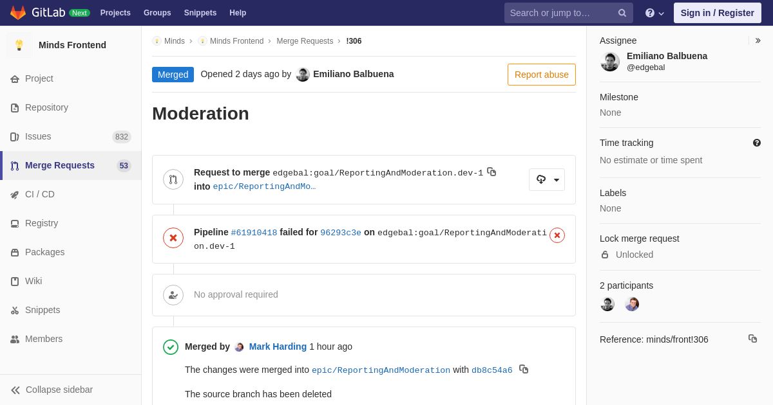
Task: Click second participant avatar
Action: click(632, 304)
